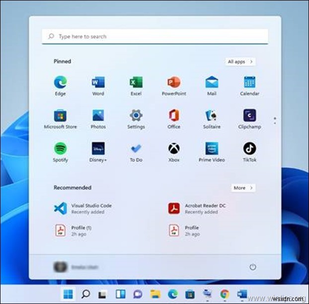Launch the Xbox app
309x304 pixels.
pos(174,152)
